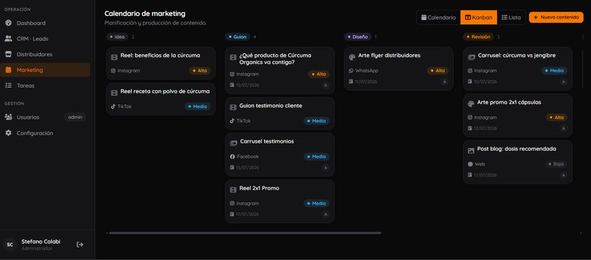
Task: Go to CRM · Leads section
Action: tap(45, 38)
